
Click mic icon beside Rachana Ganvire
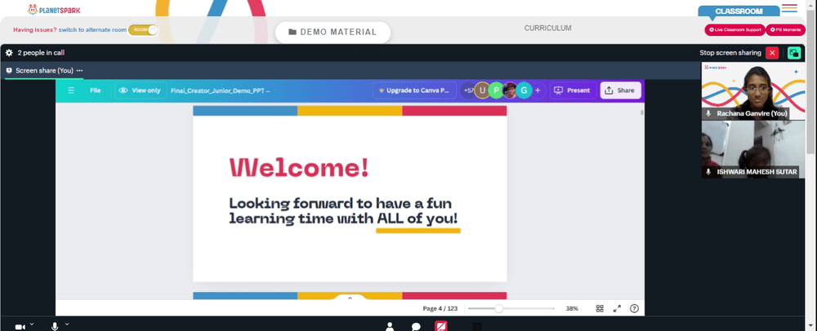708,113
